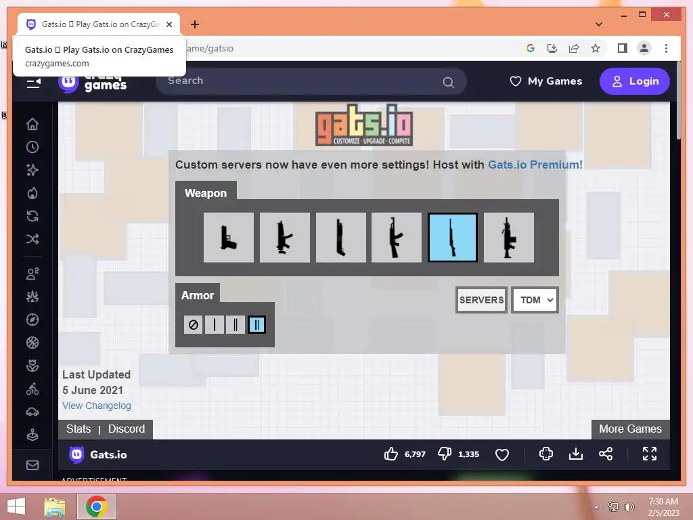
Task: Open the Discord link
Action: pos(127,429)
